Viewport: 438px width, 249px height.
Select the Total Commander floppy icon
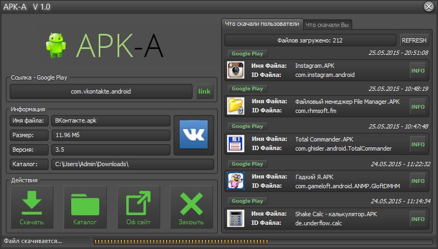pyautogui.click(x=236, y=144)
